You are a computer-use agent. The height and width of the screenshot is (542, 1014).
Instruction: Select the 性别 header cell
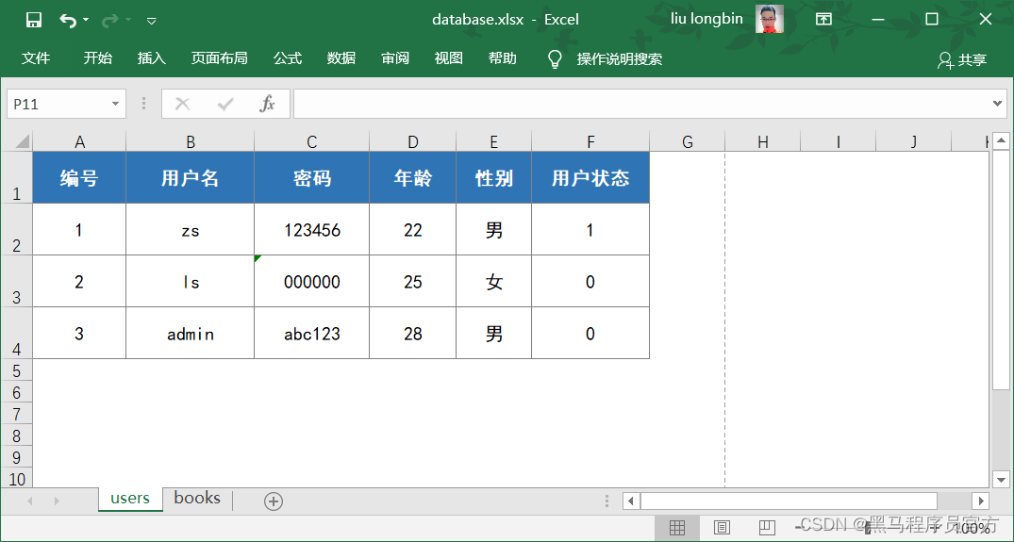(494, 177)
